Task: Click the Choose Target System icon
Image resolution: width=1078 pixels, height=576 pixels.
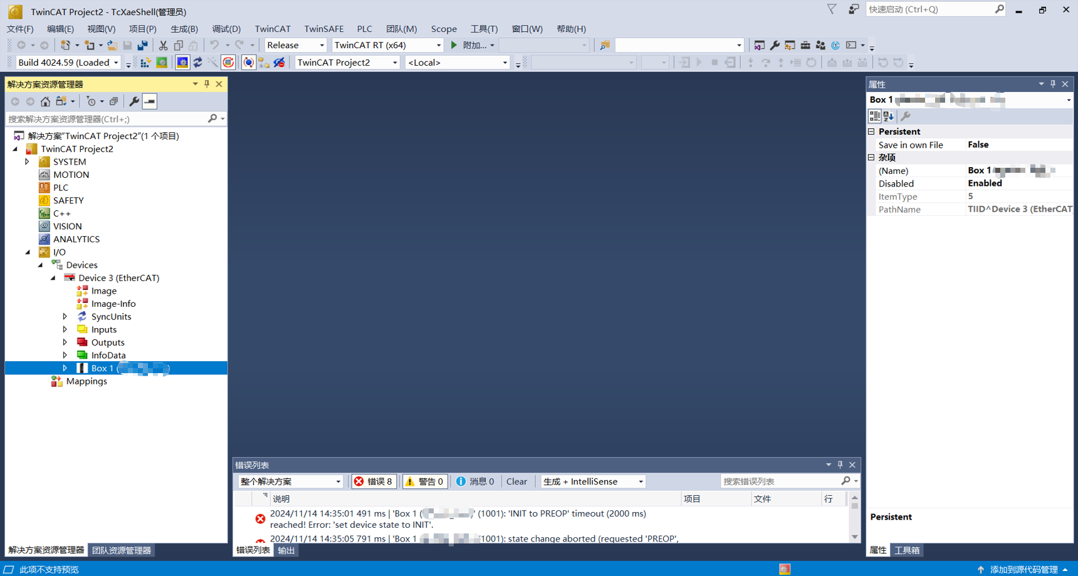Action: [264, 63]
